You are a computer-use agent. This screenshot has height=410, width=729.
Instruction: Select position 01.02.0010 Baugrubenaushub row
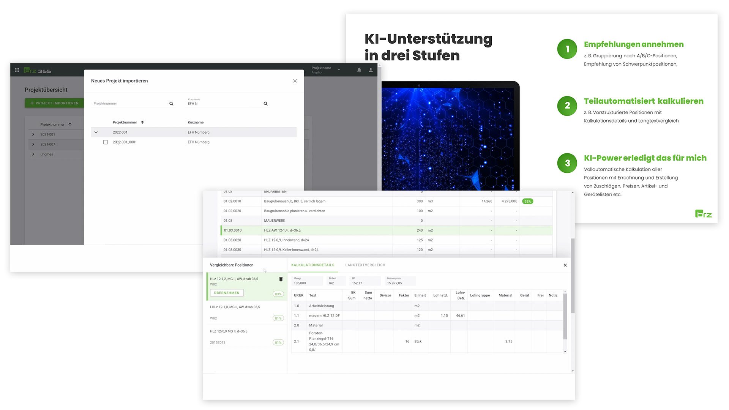click(387, 201)
